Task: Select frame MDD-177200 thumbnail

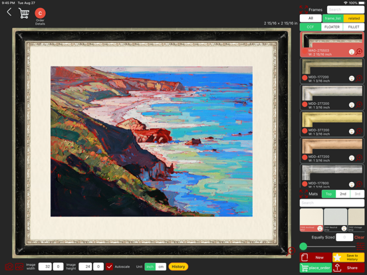Action: 332,66
